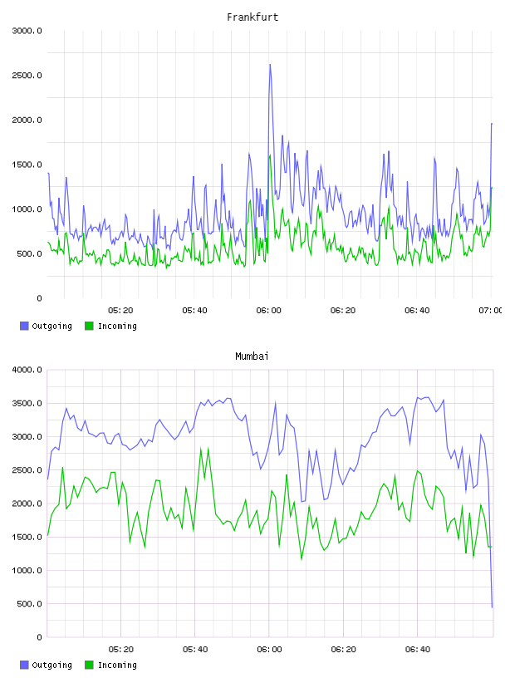Click the 1500.0 y-axis label on the Mumbai chart
Image resolution: width=505 pixels, height=678 pixels.
click(27, 537)
